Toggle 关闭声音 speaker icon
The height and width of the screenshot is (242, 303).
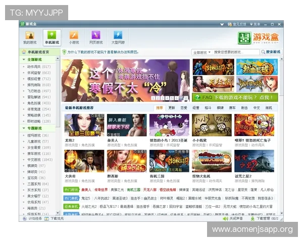point(233,218)
